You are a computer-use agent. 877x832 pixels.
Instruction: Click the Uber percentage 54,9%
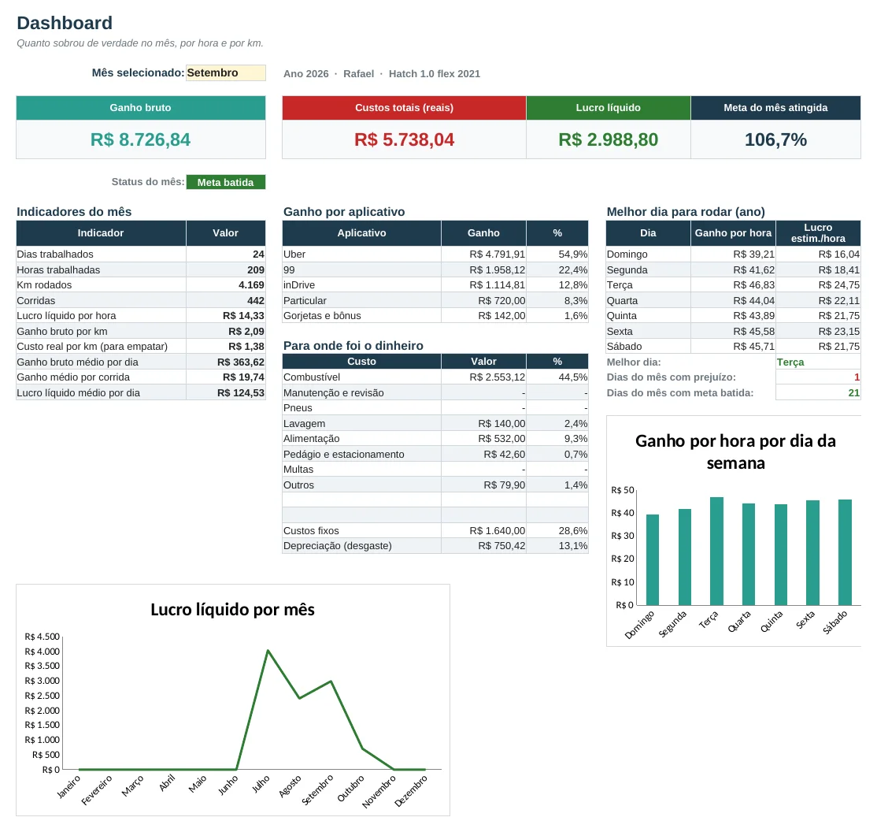[557, 254]
